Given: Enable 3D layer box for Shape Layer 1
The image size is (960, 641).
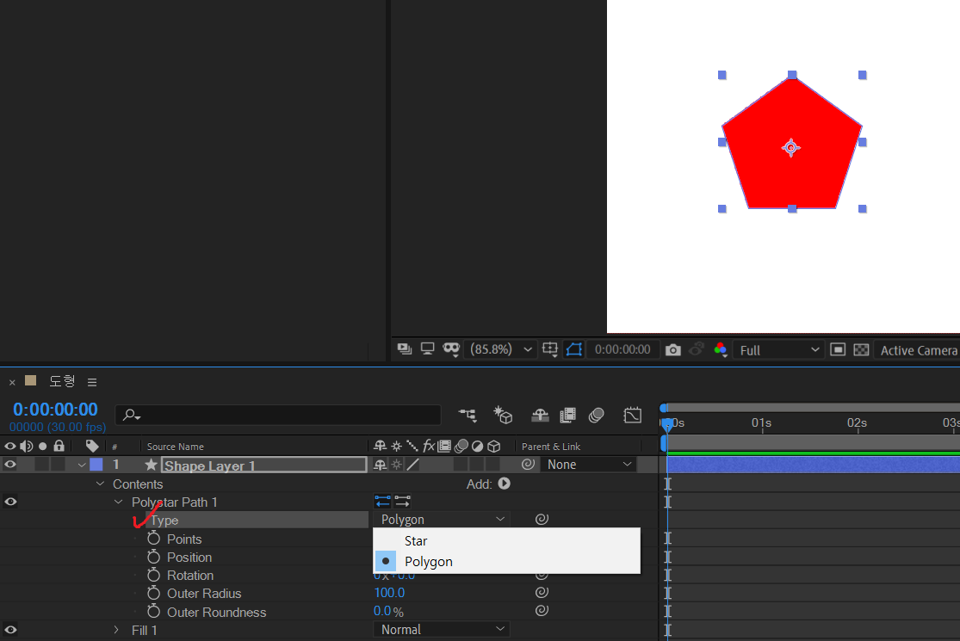Looking at the screenshot, I should click(x=492, y=465).
